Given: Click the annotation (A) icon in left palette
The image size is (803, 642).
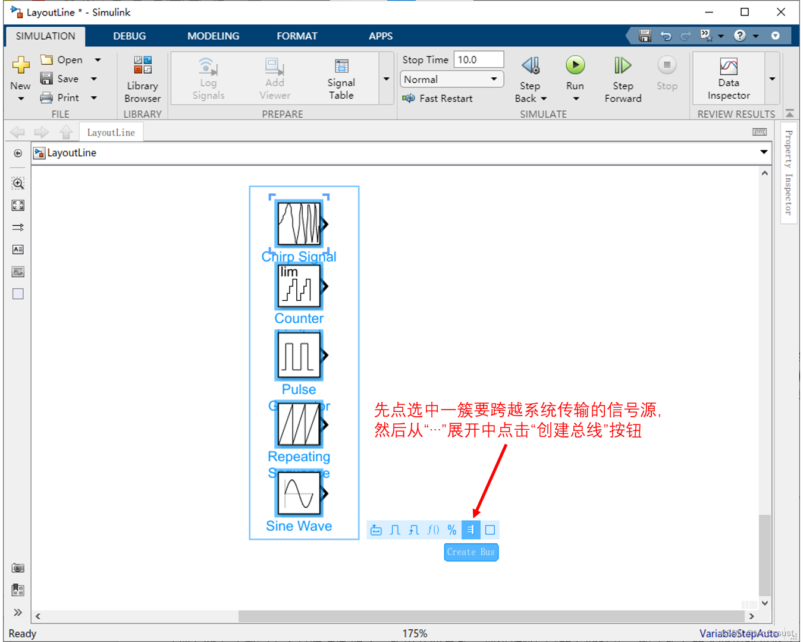Looking at the screenshot, I should pyautogui.click(x=18, y=250).
